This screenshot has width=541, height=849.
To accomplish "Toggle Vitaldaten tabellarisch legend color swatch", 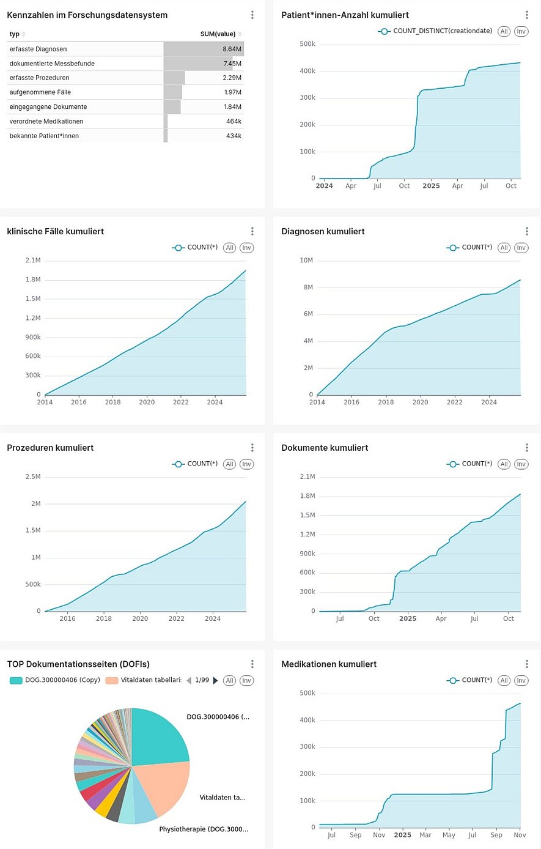I will point(112,680).
